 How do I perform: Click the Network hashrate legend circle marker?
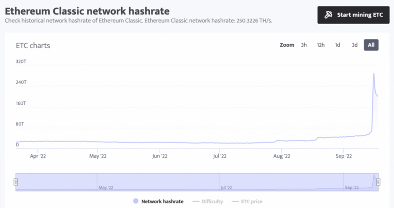pyautogui.click(x=135, y=202)
